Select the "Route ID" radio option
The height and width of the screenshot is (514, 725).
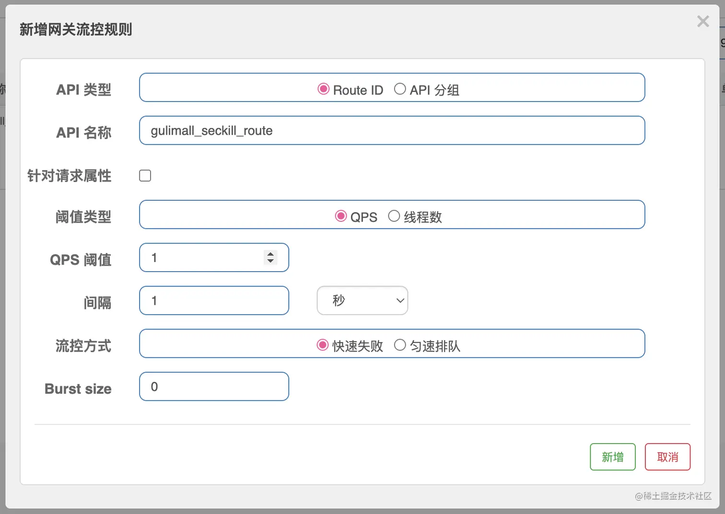click(x=323, y=89)
